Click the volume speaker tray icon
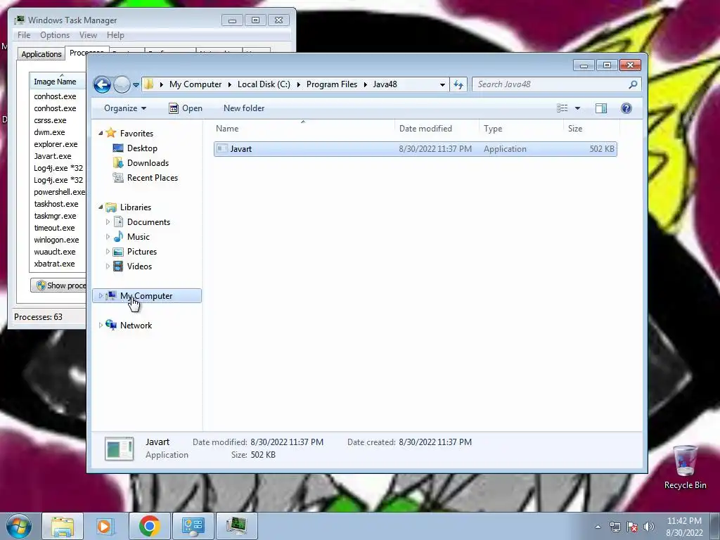 tap(648, 527)
